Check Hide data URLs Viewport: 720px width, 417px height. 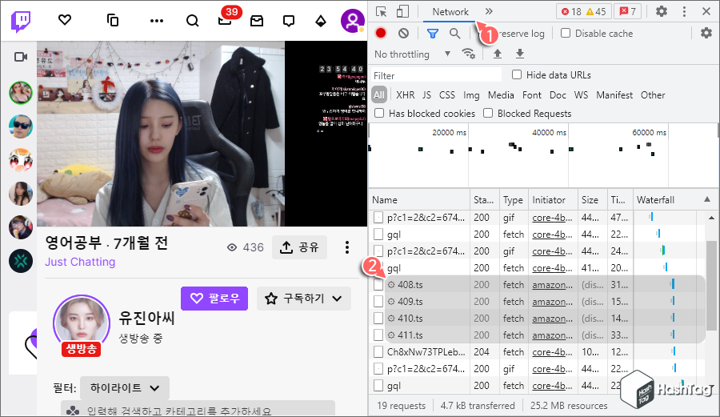517,74
